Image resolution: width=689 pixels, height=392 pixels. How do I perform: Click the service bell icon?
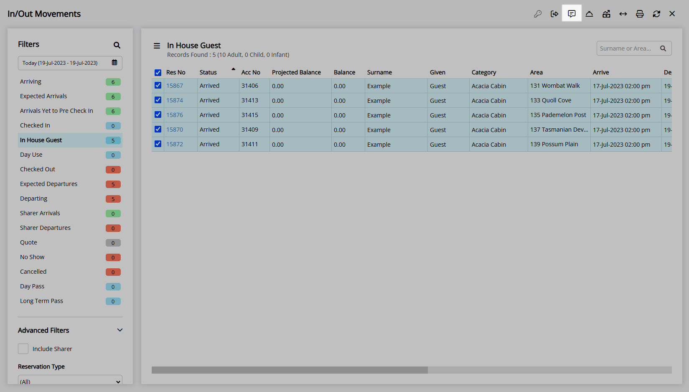[589, 14]
